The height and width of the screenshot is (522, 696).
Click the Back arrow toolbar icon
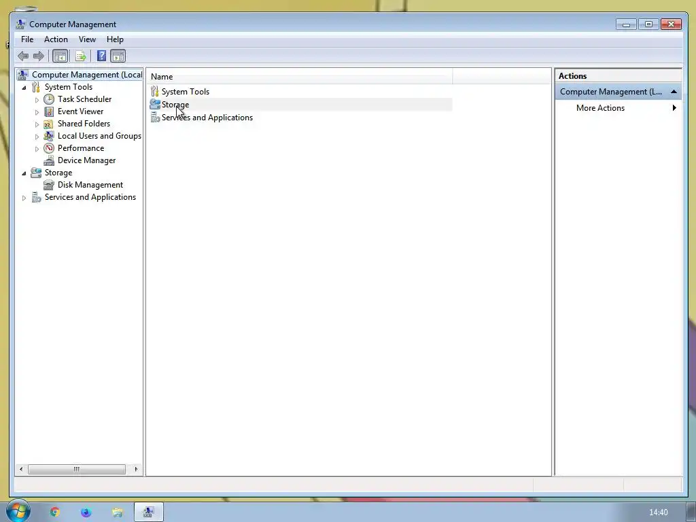pos(23,56)
